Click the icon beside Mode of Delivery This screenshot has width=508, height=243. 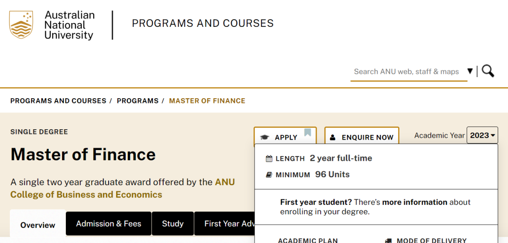(x=388, y=240)
